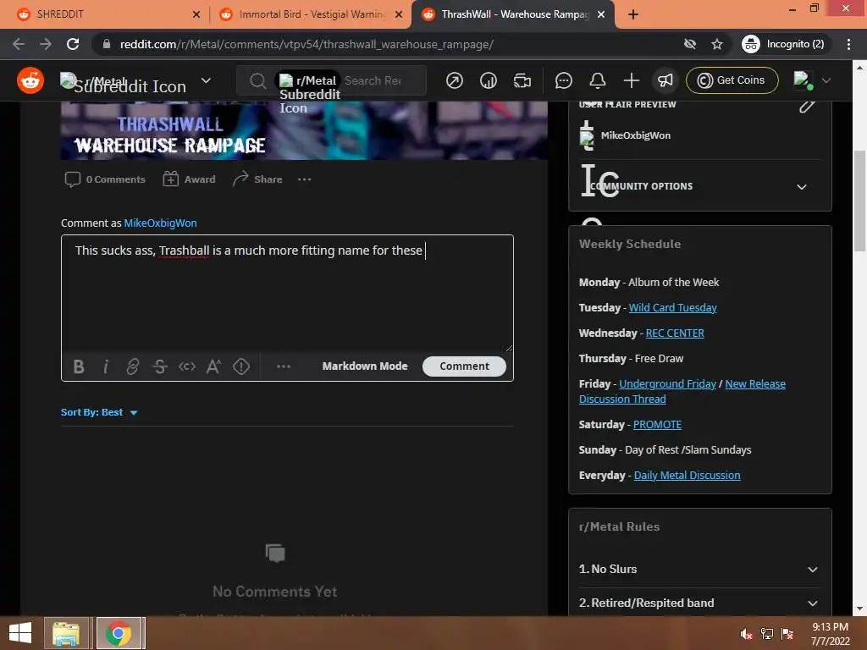Screen dimensions: 867x650
Task: Apply Italic formatting in comment editor
Action: [x=106, y=366]
